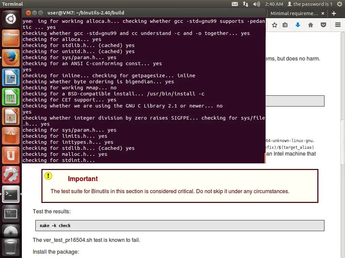Open sound volume indicator
This screenshot has width=345, height=258.
(x=256, y=4)
